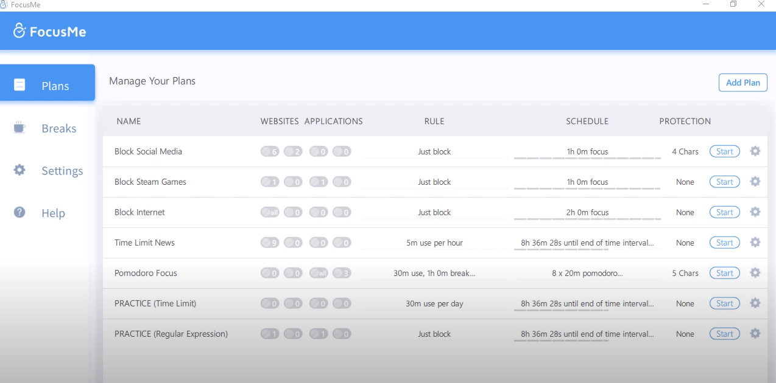The height and width of the screenshot is (383, 776).
Task: Click the PROTECTION column header
Action: point(685,121)
